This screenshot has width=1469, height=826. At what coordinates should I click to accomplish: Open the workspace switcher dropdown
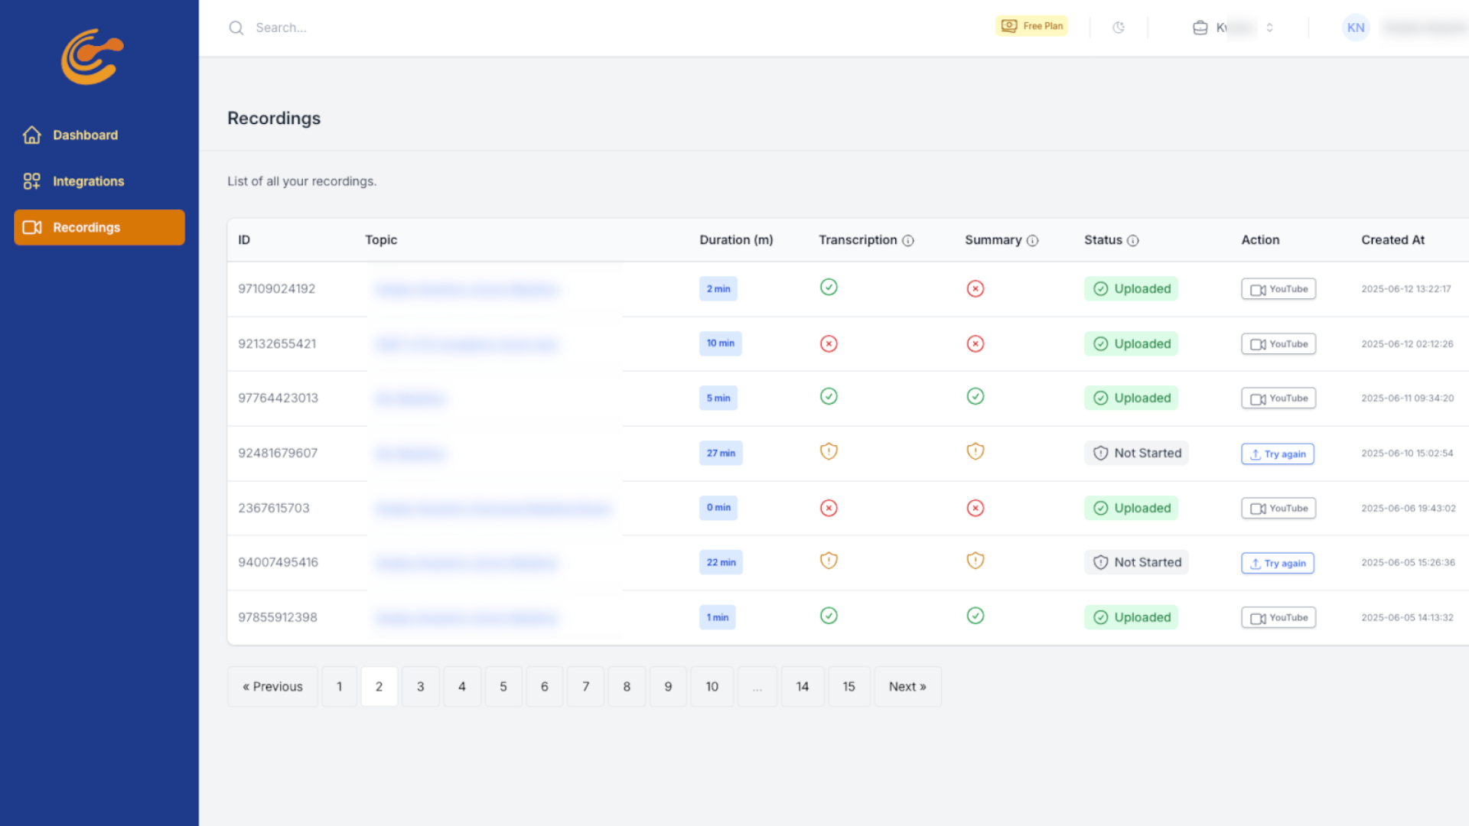coord(1233,28)
